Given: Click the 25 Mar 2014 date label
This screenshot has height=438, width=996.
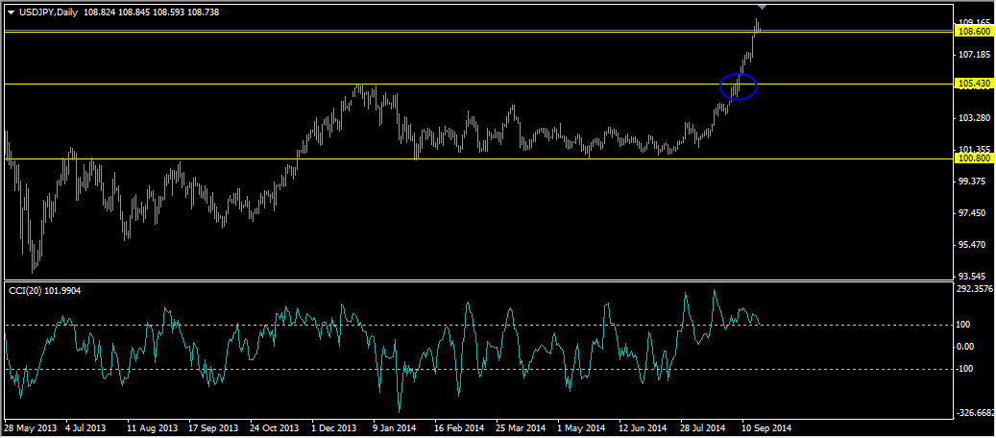Looking at the screenshot, I should click(521, 427).
